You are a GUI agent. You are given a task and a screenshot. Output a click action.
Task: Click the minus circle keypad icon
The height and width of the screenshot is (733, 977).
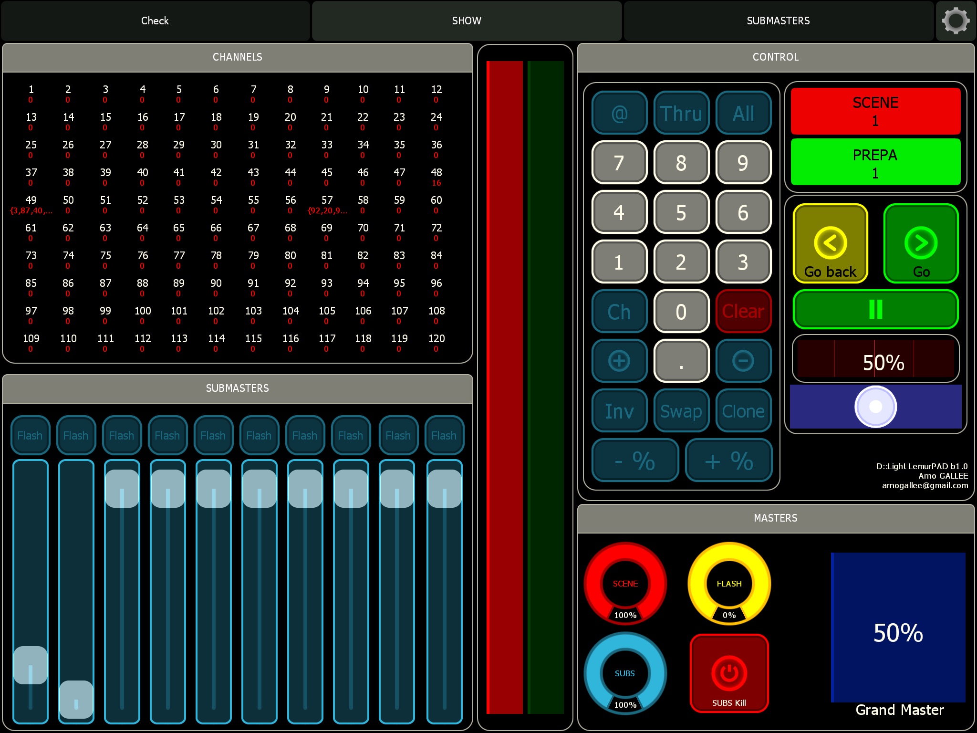click(x=743, y=361)
